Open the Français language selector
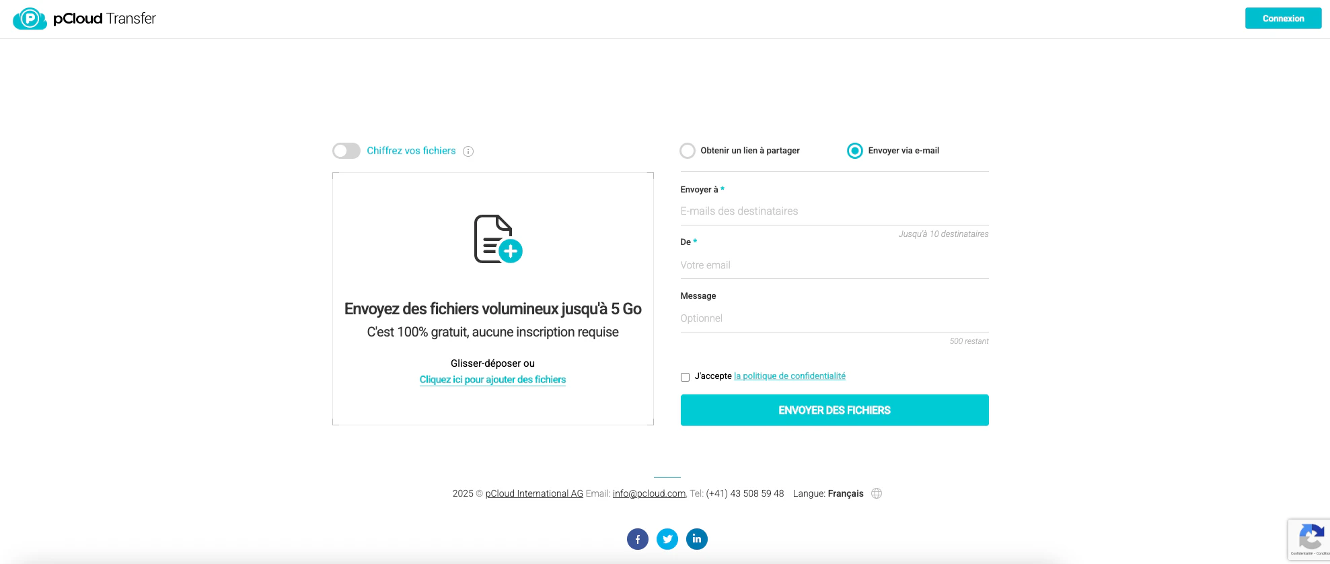Viewport: 1330px width, 564px height. click(x=846, y=493)
